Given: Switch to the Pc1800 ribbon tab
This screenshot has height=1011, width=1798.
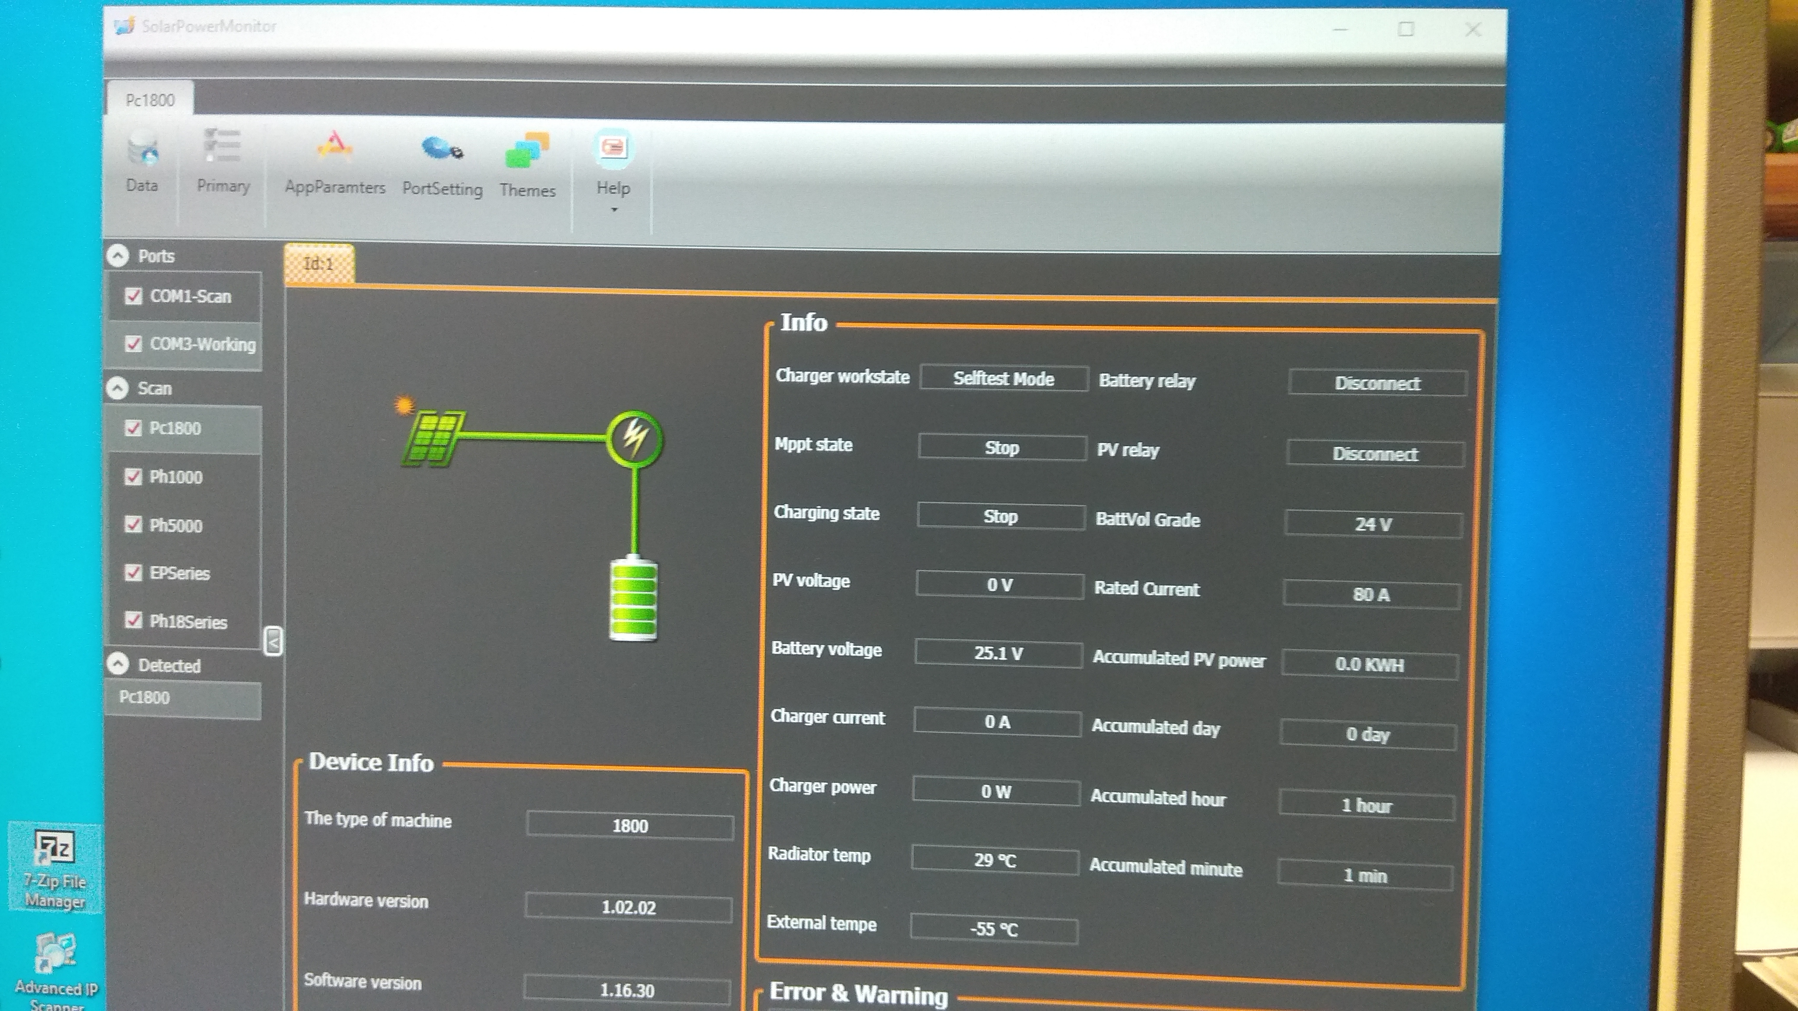Looking at the screenshot, I should tap(150, 100).
